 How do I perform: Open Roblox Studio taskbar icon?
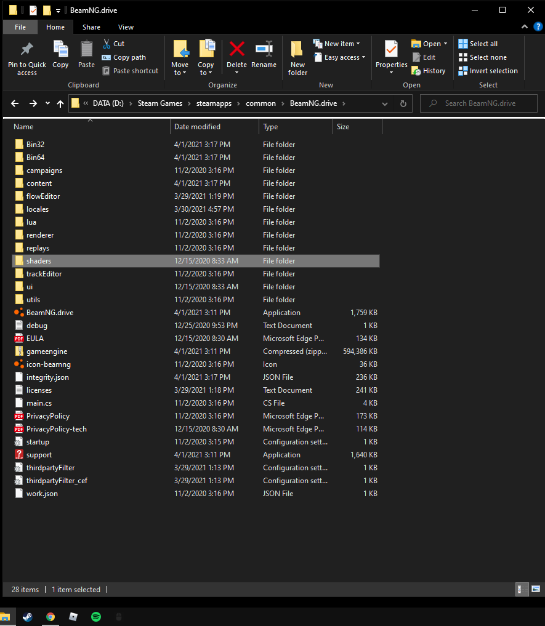(x=73, y=616)
